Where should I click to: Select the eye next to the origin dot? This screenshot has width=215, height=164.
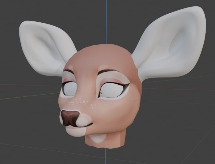[111, 90]
